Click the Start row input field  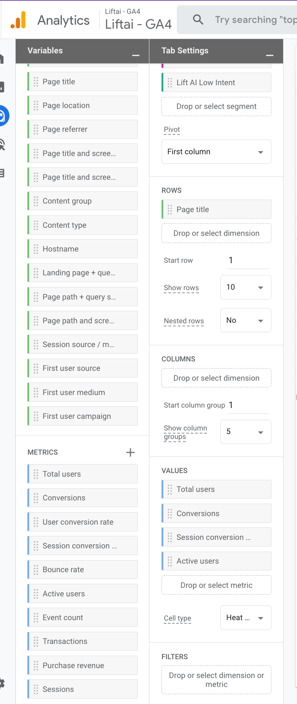click(248, 260)
